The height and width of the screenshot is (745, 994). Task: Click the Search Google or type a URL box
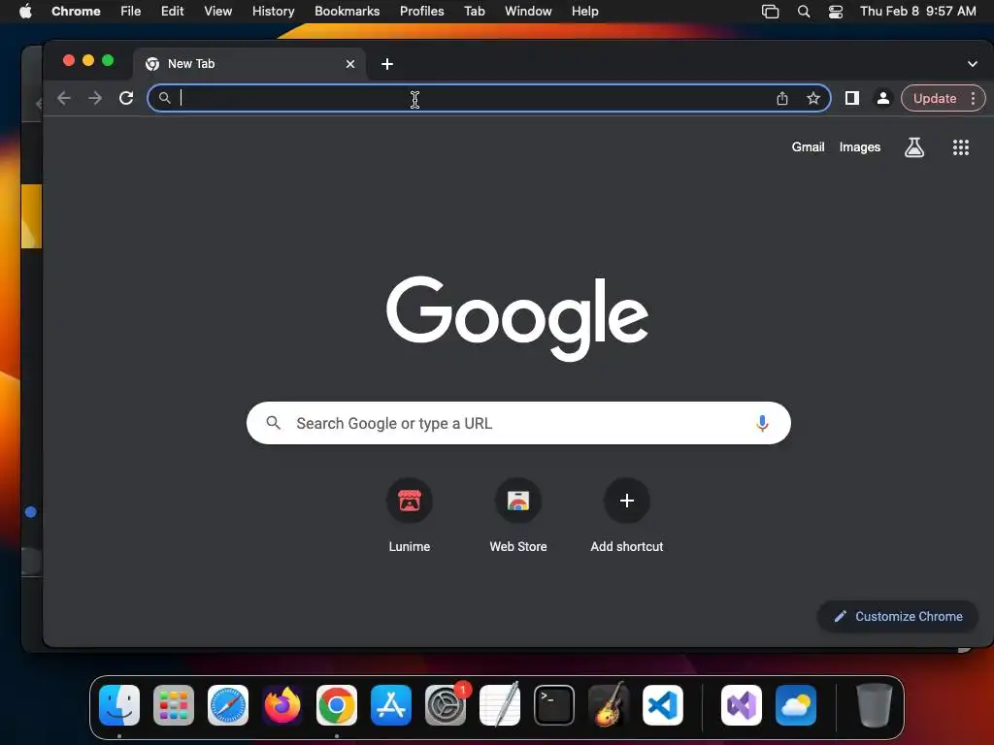[x=518, y=423]
